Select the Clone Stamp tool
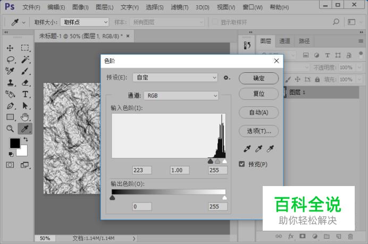The image size is (368, 244). click(x=10, y=82)
